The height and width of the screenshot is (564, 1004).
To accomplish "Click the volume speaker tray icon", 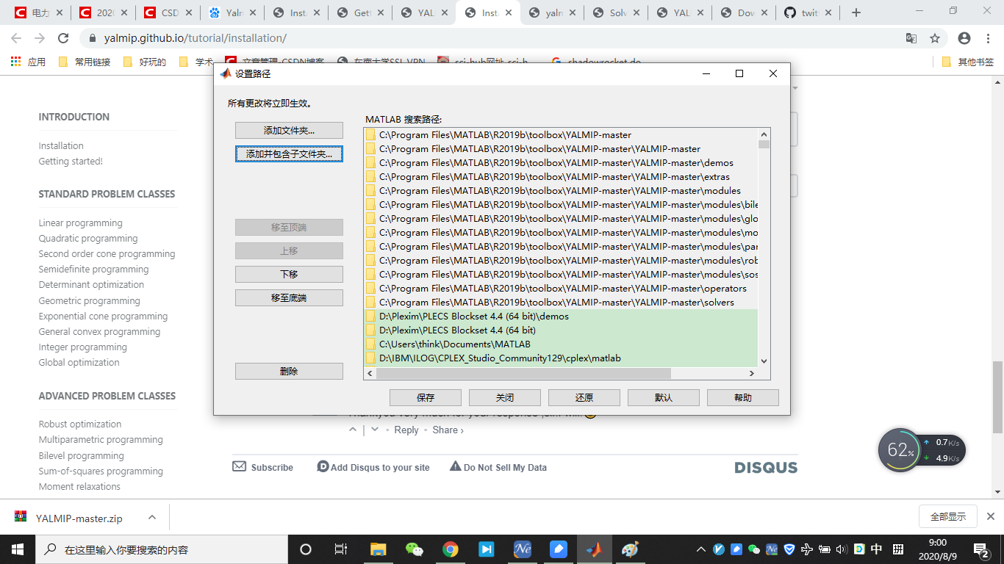I will (842, 549).
